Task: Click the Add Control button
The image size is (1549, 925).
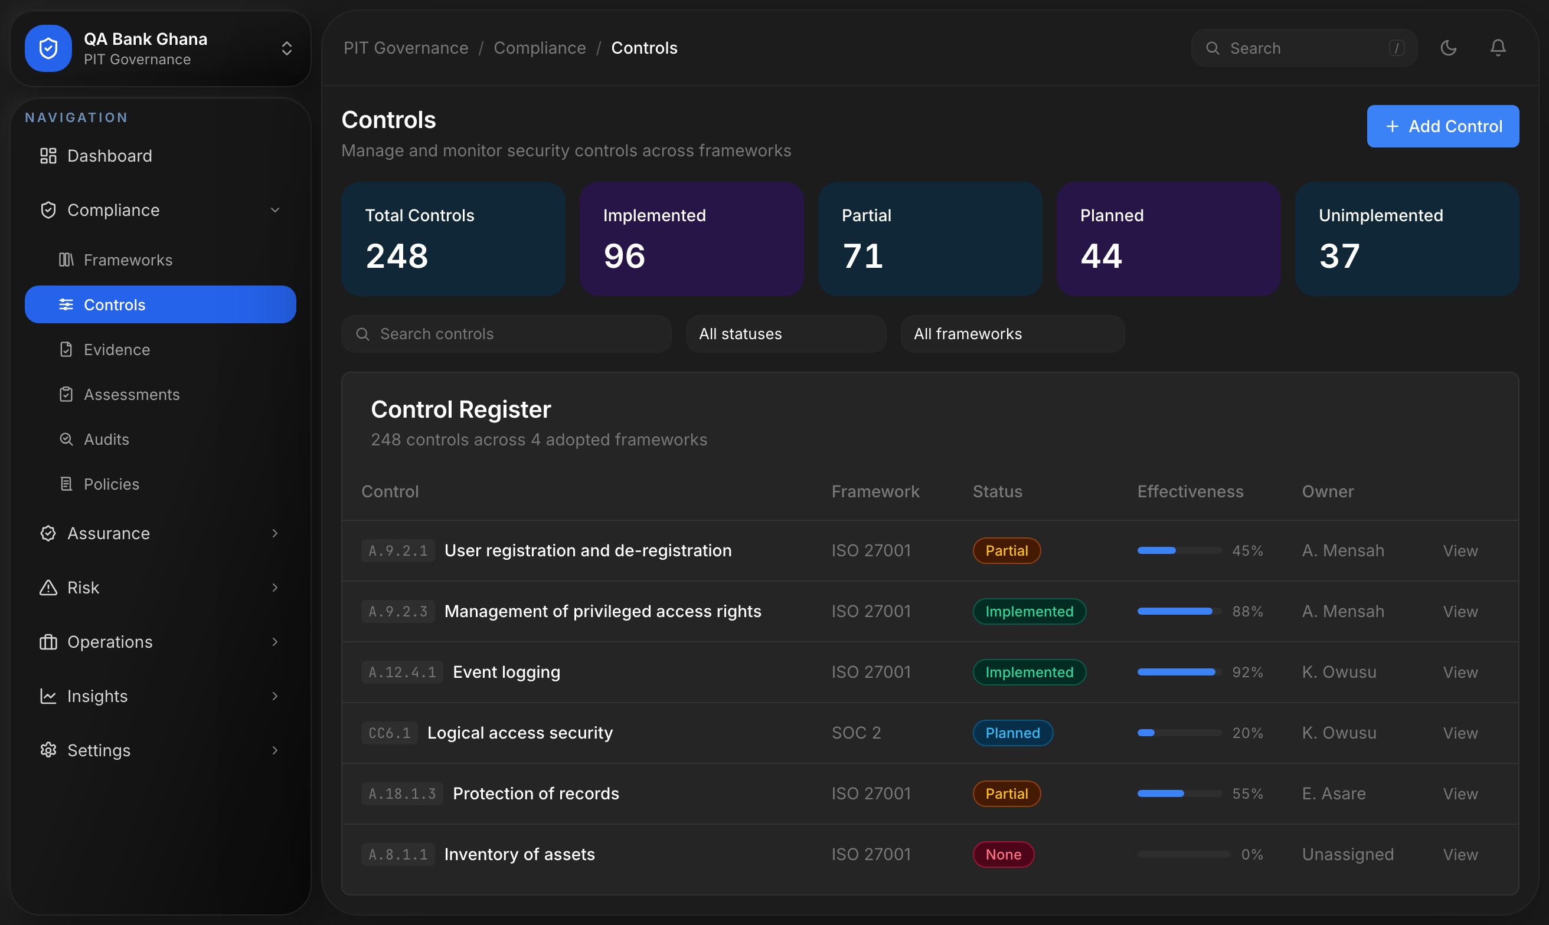Action: click(x=1443, y=126)
